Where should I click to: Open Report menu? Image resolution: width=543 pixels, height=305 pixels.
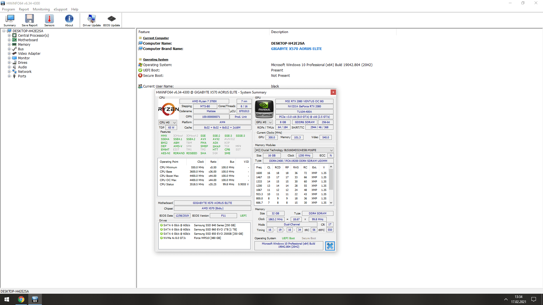[24, 9]
